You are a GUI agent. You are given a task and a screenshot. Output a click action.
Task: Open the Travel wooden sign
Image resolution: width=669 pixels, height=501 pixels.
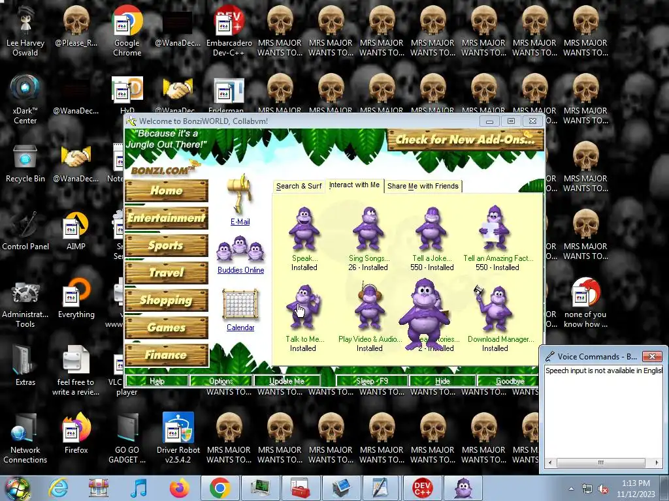(x=167, y=273)
